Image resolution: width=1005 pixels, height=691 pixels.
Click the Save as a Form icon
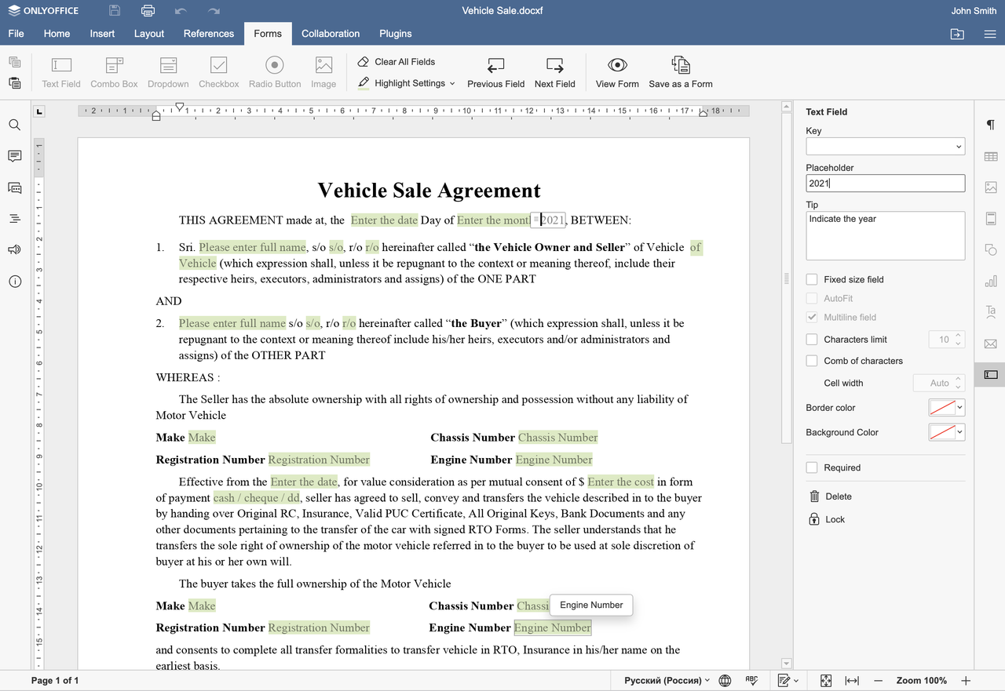681,65
